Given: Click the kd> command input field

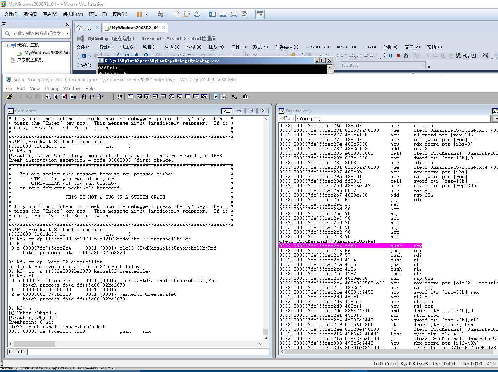Looking at the screenshot, I should (148, 352).
